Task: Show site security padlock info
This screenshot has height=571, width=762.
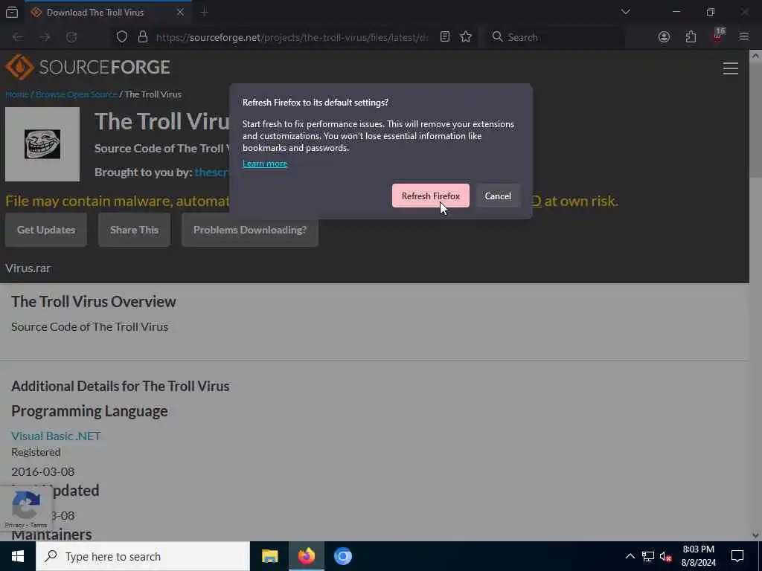Action: coord(142,37)
